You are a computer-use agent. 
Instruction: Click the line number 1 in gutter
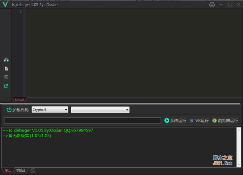(21, 11)
